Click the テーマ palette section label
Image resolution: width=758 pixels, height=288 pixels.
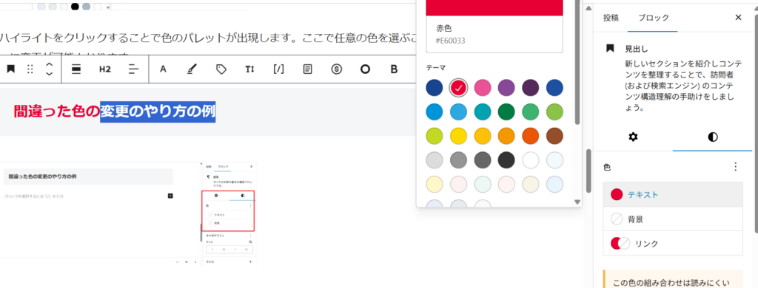point(435,67)
